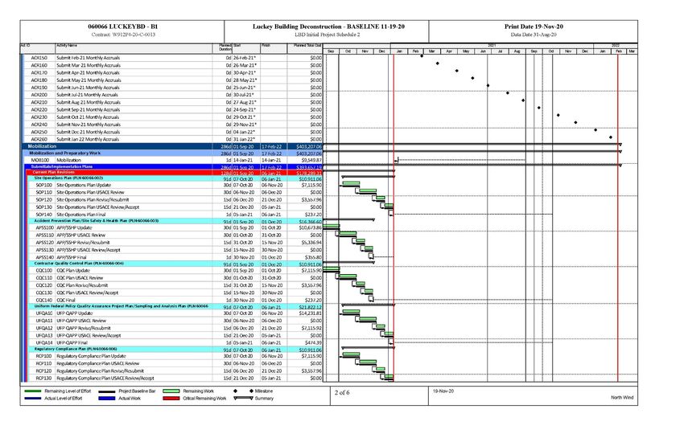
Task: Click the APP/SSHP Revise/Resubmit activity name
Action: (x=83, y=243)
